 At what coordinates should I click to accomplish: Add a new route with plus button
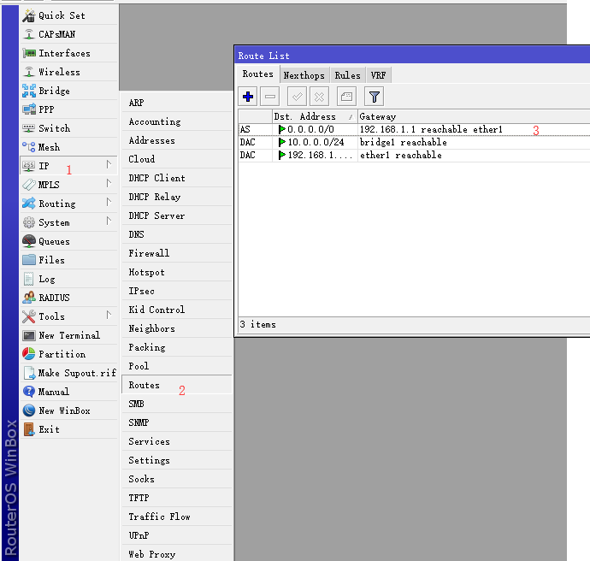pos(248,97)
